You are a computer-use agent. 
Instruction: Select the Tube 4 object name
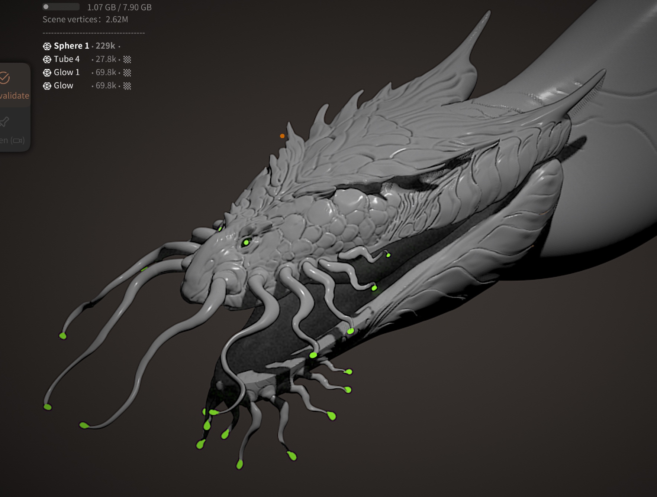67,59
